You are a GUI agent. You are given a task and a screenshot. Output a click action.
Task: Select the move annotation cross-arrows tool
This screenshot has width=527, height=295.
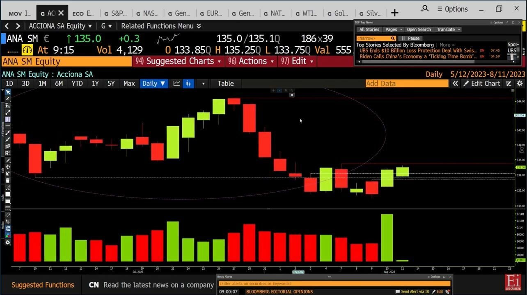[x=7, y=167]
